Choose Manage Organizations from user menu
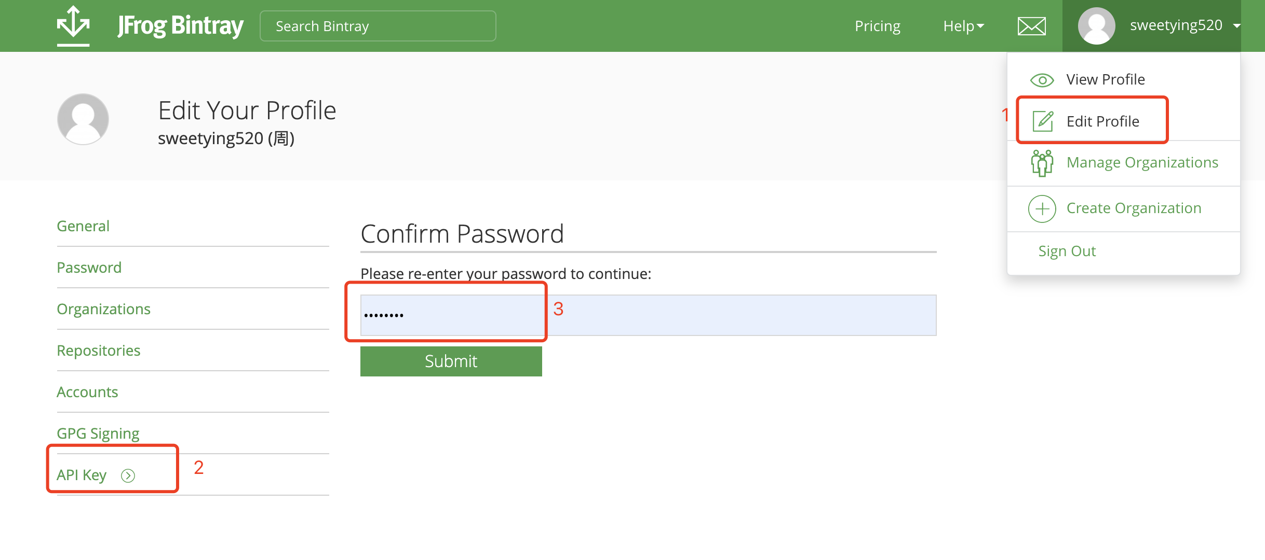The image size is (1265, 560). click(1142, 163)
